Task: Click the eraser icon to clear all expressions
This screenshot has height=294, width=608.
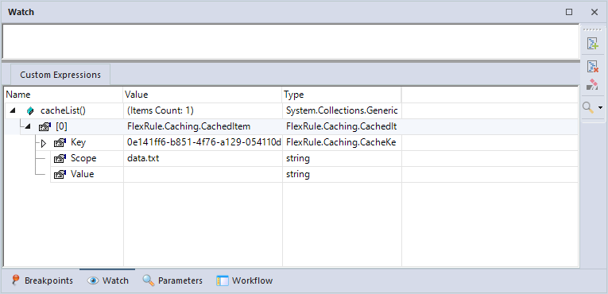Action: pyautogui.click(x=592, y=84)
